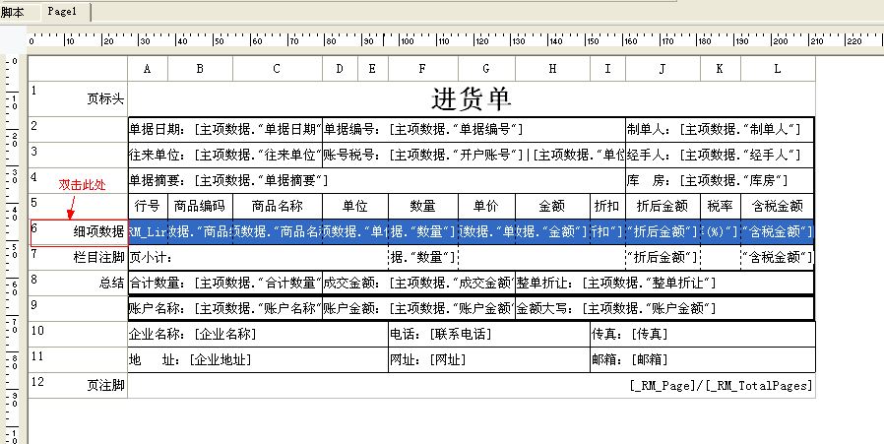The image size is (884, 444).
Task: Click the 金额大写 field cell
Action: (x=665, y=308)
